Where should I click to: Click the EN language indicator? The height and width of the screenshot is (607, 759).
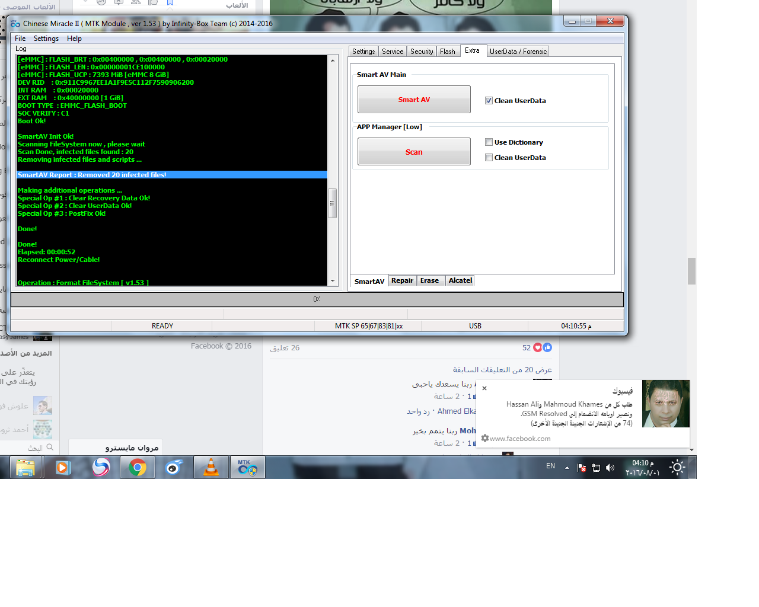[551, 466]
